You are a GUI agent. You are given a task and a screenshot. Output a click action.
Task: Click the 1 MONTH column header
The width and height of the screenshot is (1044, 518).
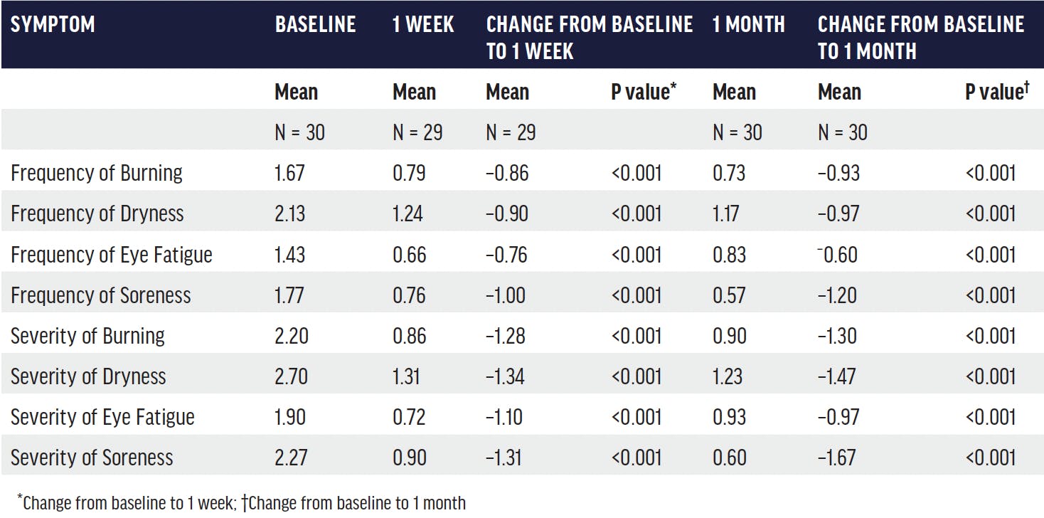[749, 25]
